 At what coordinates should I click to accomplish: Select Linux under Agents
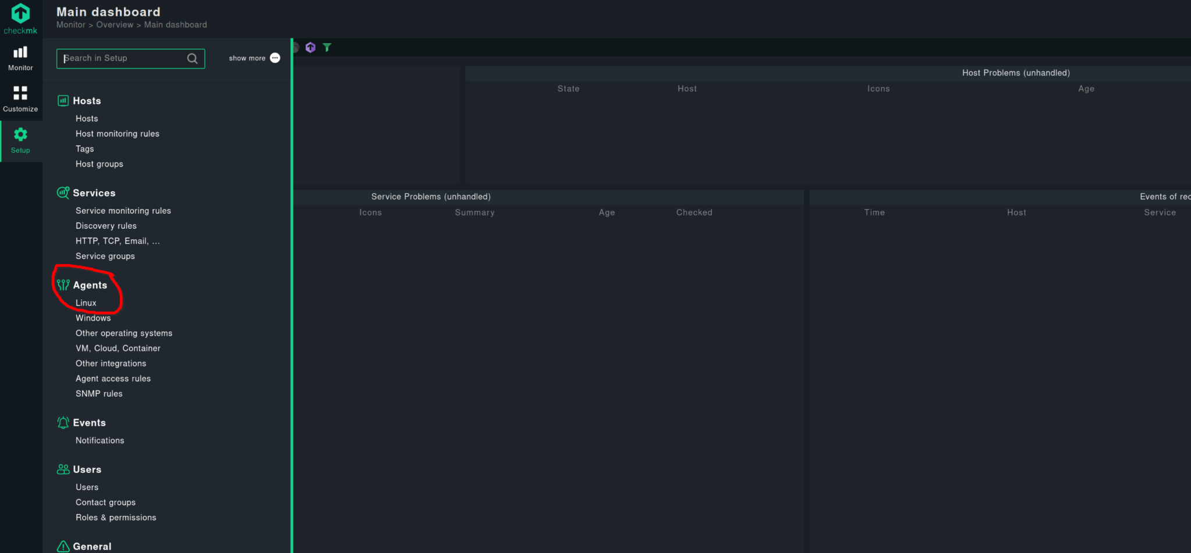tap(86, 303)
